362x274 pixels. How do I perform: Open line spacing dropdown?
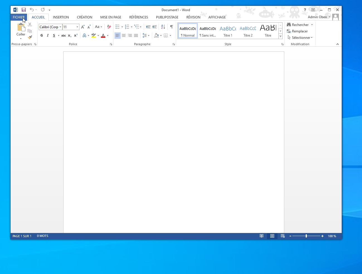point(149,35)
